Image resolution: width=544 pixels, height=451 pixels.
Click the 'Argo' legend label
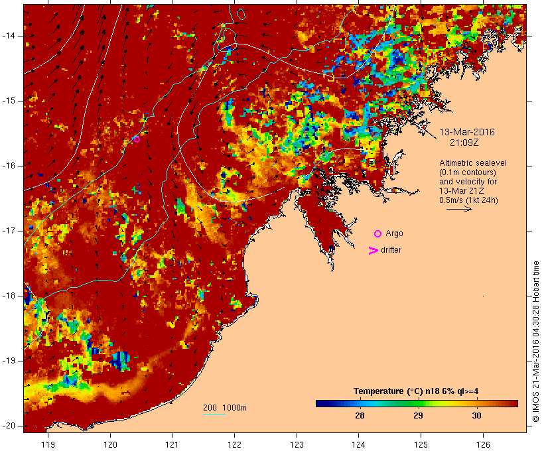click(x=395, y=234)
